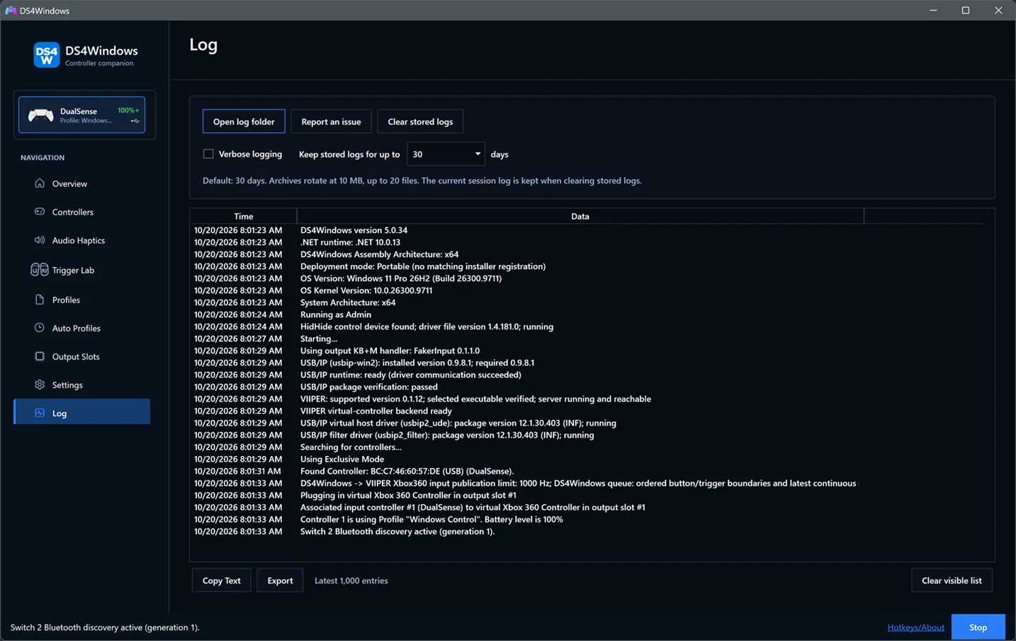Open the log retention days dropdown
The width and height of the screenshot is (1016, 641).
446,154
